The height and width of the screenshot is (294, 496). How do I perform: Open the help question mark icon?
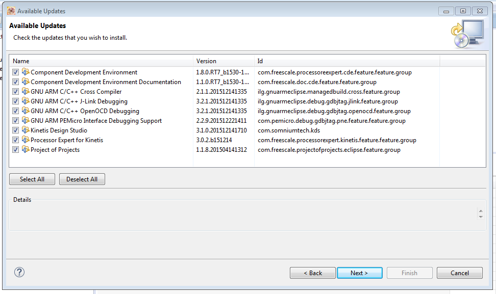(x=19, y=272)
